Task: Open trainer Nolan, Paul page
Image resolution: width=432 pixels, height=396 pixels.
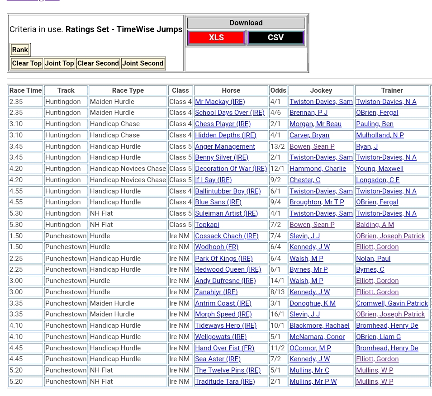Action: pyautogui.click(x=373, y=259)
